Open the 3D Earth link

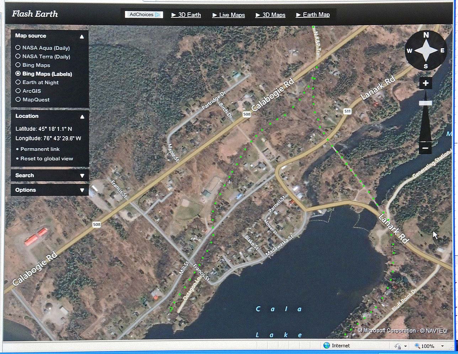186,15
